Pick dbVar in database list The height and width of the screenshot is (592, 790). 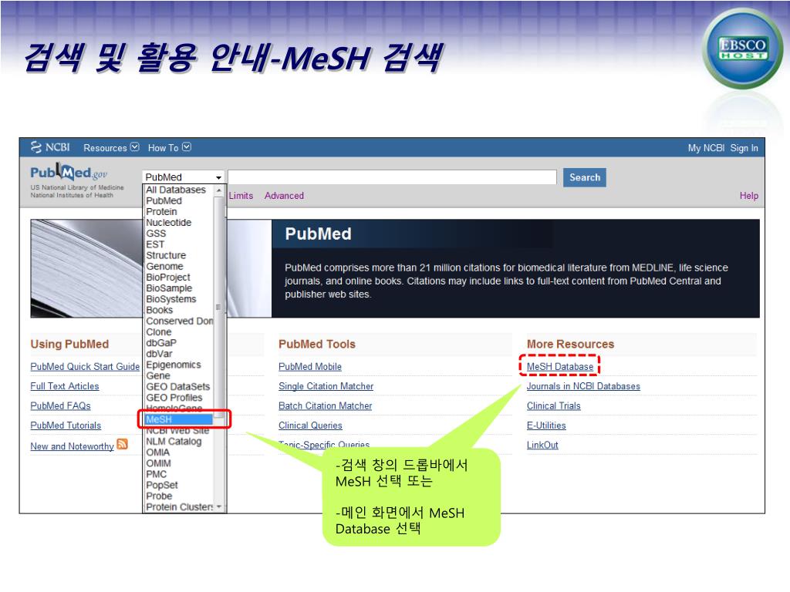[x=159, y=354]
